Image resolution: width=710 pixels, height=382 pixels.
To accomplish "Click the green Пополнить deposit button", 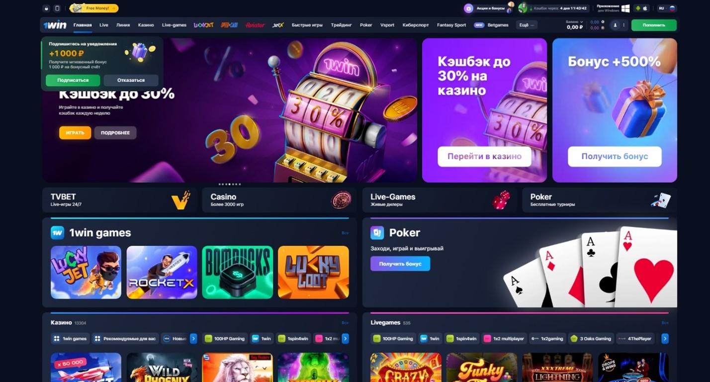I will tap(654, 25).
